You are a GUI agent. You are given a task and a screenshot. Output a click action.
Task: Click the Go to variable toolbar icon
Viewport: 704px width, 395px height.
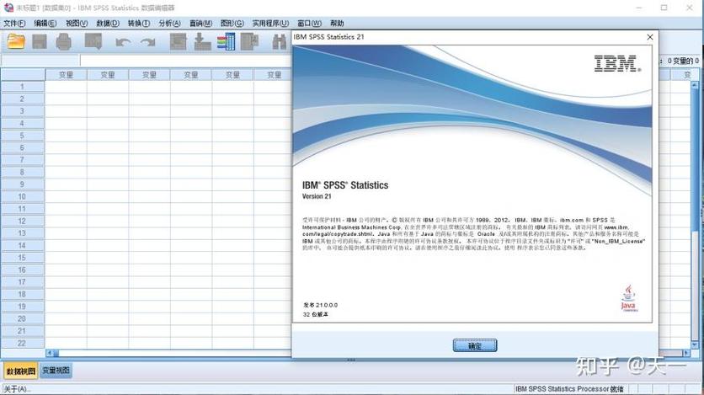[x=202, y=42]
